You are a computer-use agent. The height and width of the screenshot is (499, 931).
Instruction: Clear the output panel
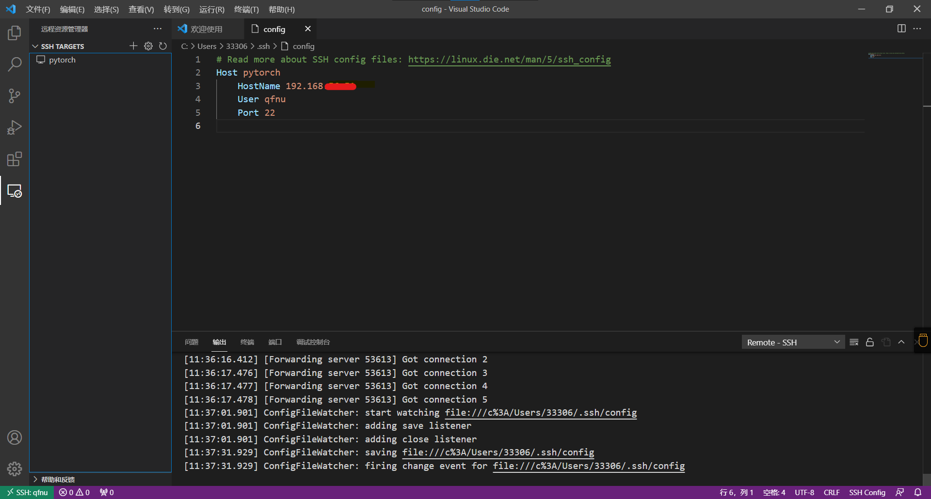[x=854, y=342]
